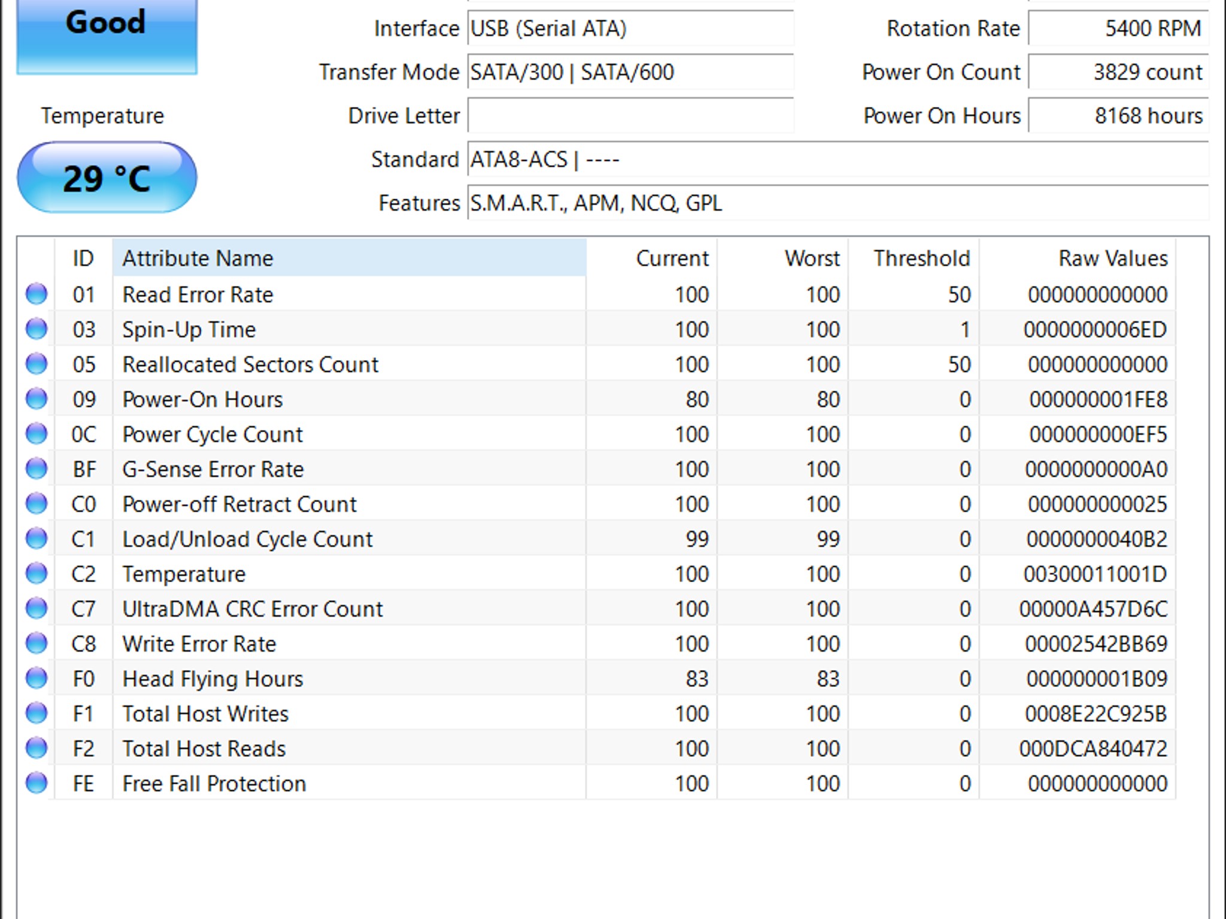Sort by the Attribute Name column header

pyautogui.click(x=349, y=258)
